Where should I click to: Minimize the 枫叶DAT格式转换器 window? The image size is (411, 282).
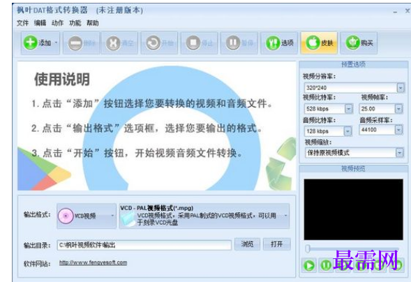(x=395, y=12)
